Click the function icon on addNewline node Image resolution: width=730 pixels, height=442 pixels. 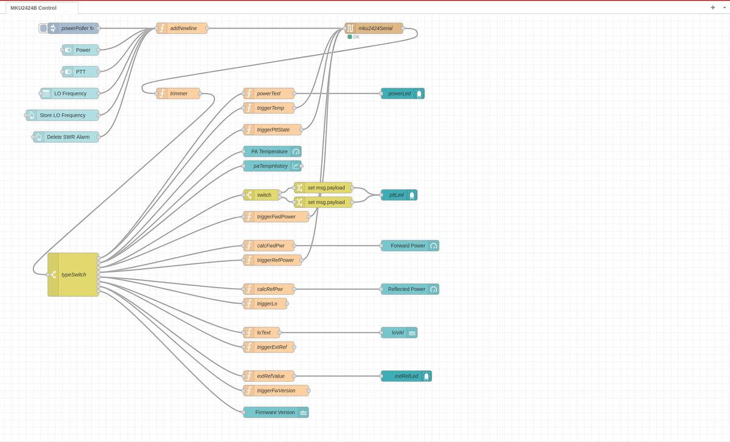[162, 28]
